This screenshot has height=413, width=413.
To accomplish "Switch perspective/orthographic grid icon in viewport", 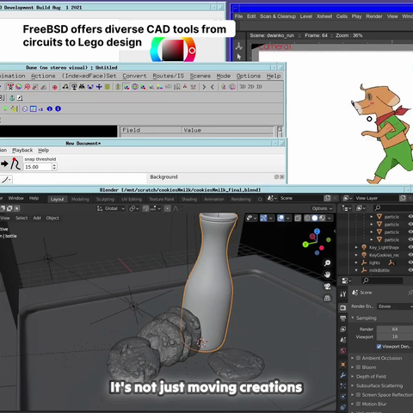I will (327, 299).
